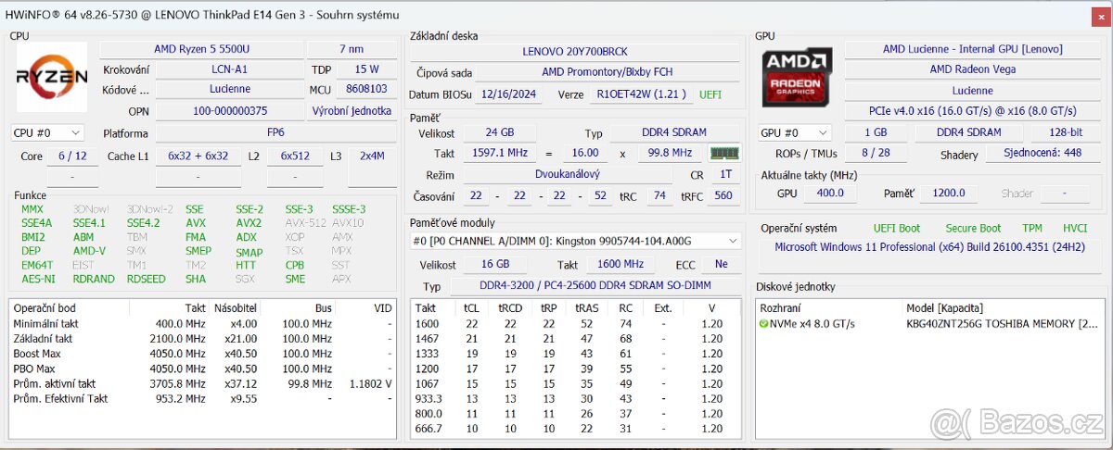Open the CPU #0 selector dropdown

coord(47,132)
